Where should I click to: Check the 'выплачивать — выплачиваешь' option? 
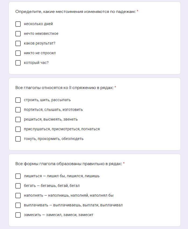pyautogui.click(x=18, y=205)
